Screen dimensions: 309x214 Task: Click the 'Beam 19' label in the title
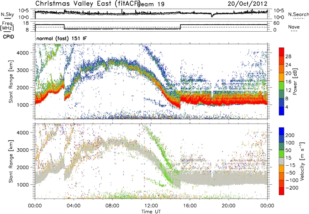tap(151, 4)
